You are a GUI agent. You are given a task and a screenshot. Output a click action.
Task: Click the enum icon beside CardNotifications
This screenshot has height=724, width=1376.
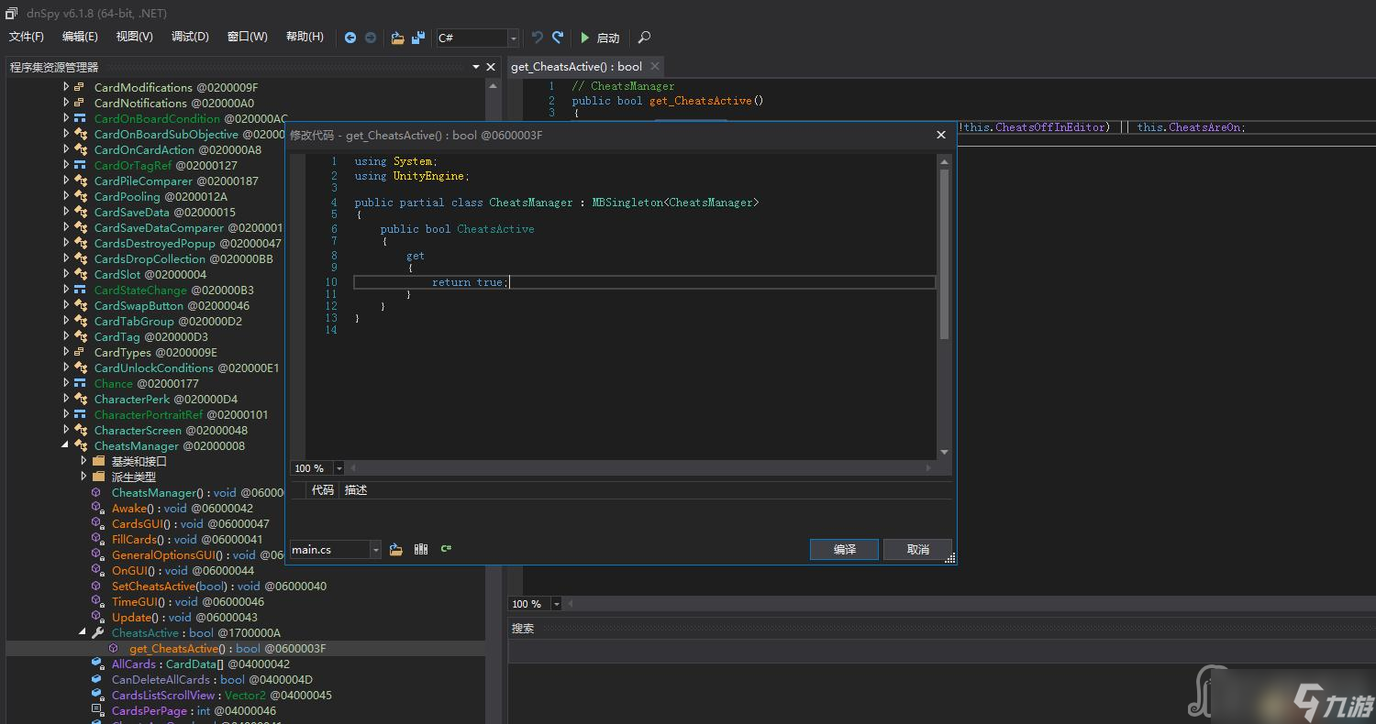pyautogui.click(x=81, y=103)
